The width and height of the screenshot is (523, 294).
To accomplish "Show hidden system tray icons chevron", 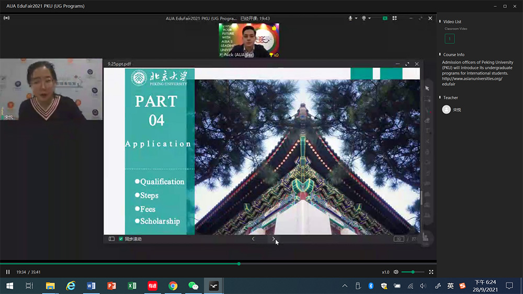I will point(345,286).
